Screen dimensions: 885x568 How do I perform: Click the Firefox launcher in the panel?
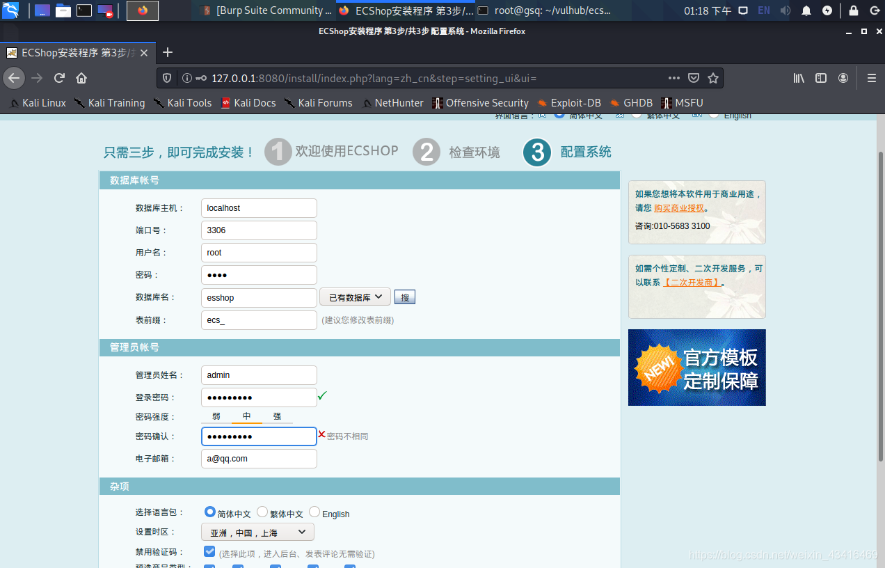pos(143,10)
